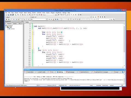This screenshot has width=131, height=98.
Task: Open Find dialog from toolbar
Action: (x=28, y=15)
